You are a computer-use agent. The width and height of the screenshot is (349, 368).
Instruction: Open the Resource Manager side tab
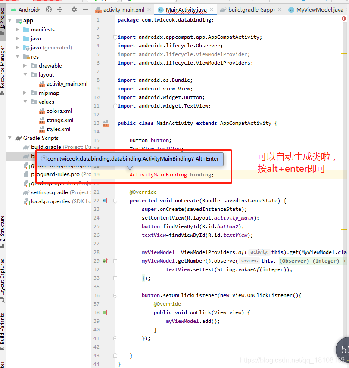[x=3, y=71]
